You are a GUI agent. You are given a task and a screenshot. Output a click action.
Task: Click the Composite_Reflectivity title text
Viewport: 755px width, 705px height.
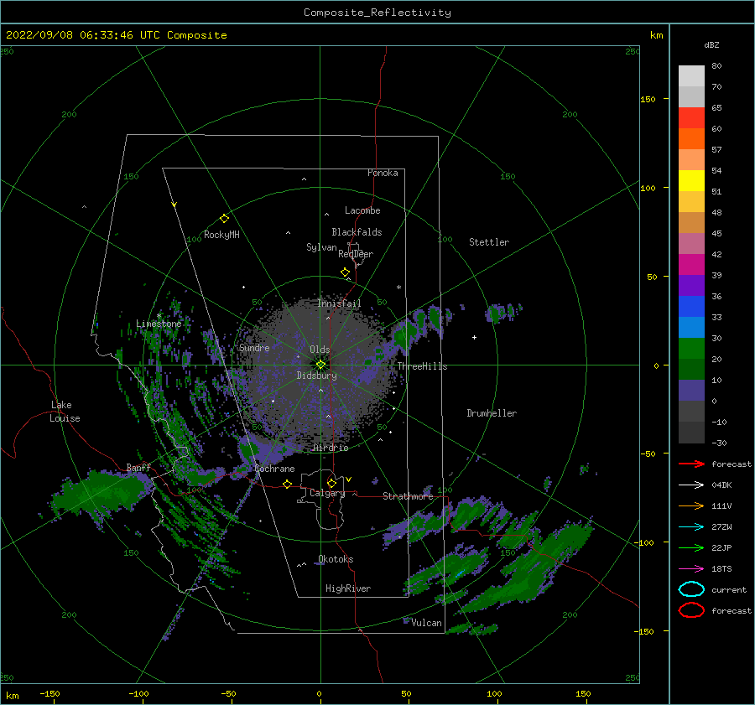click(377, 13)
